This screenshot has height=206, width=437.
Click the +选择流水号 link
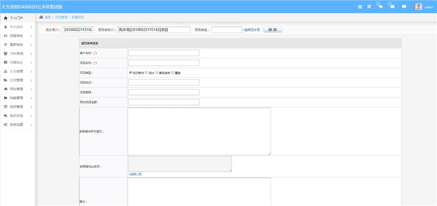pyautogui.click(x=251, y=30)
